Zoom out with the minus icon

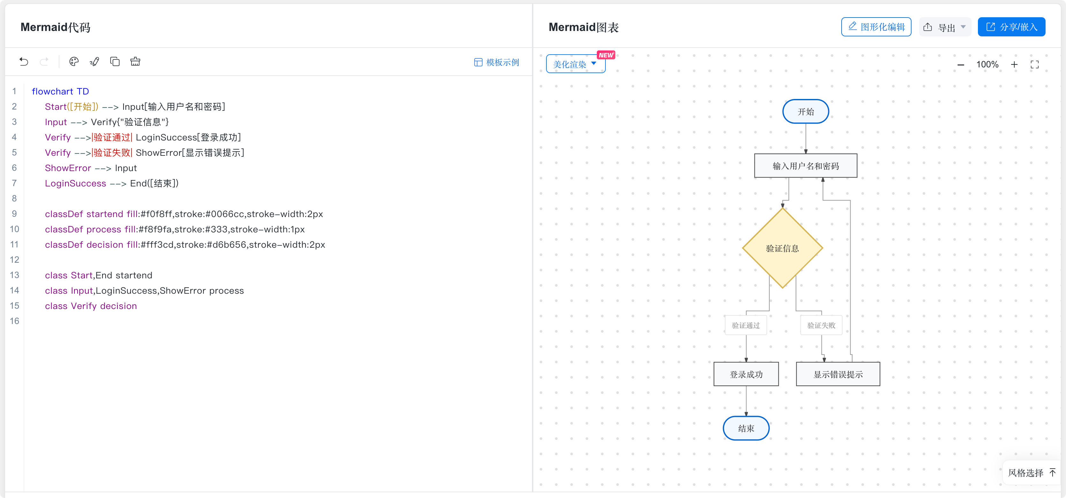pos(960,64)
